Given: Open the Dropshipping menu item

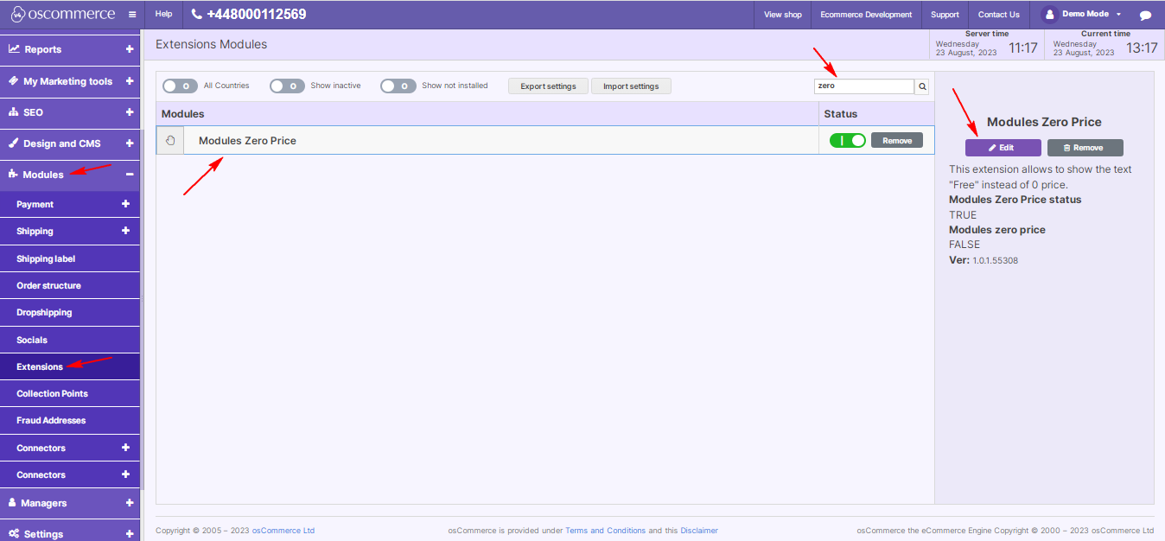Looking at the screenshot, I should 70,312.
